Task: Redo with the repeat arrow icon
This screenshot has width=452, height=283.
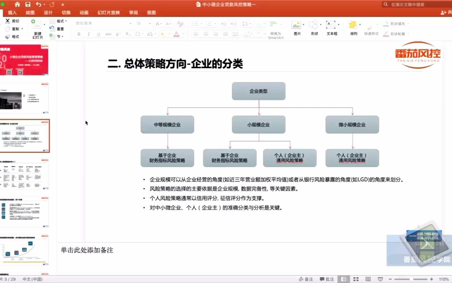Action: click(52, 4)
